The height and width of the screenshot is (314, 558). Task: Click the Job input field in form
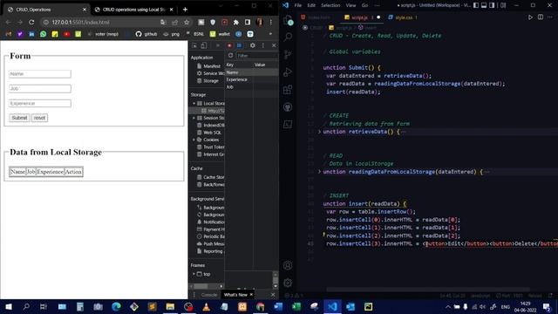pos(40,89)
